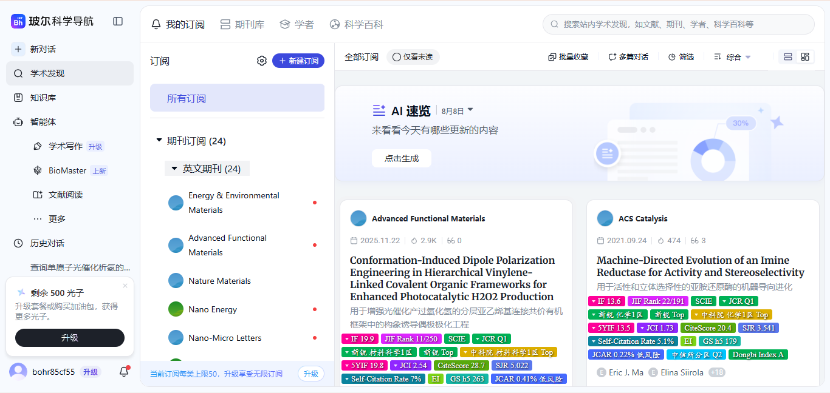Switch to list layout view
The height and width of the screenshot is (393, 830).
[x=788, y=57]
